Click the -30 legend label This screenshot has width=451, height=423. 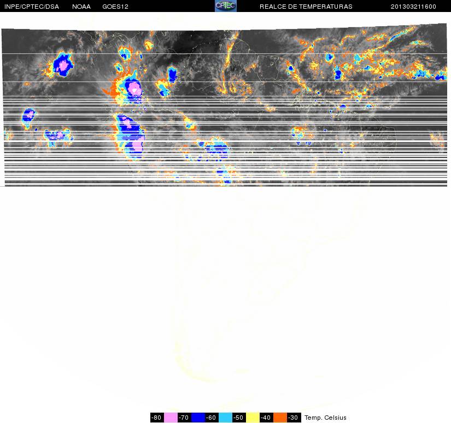(294, 418)
